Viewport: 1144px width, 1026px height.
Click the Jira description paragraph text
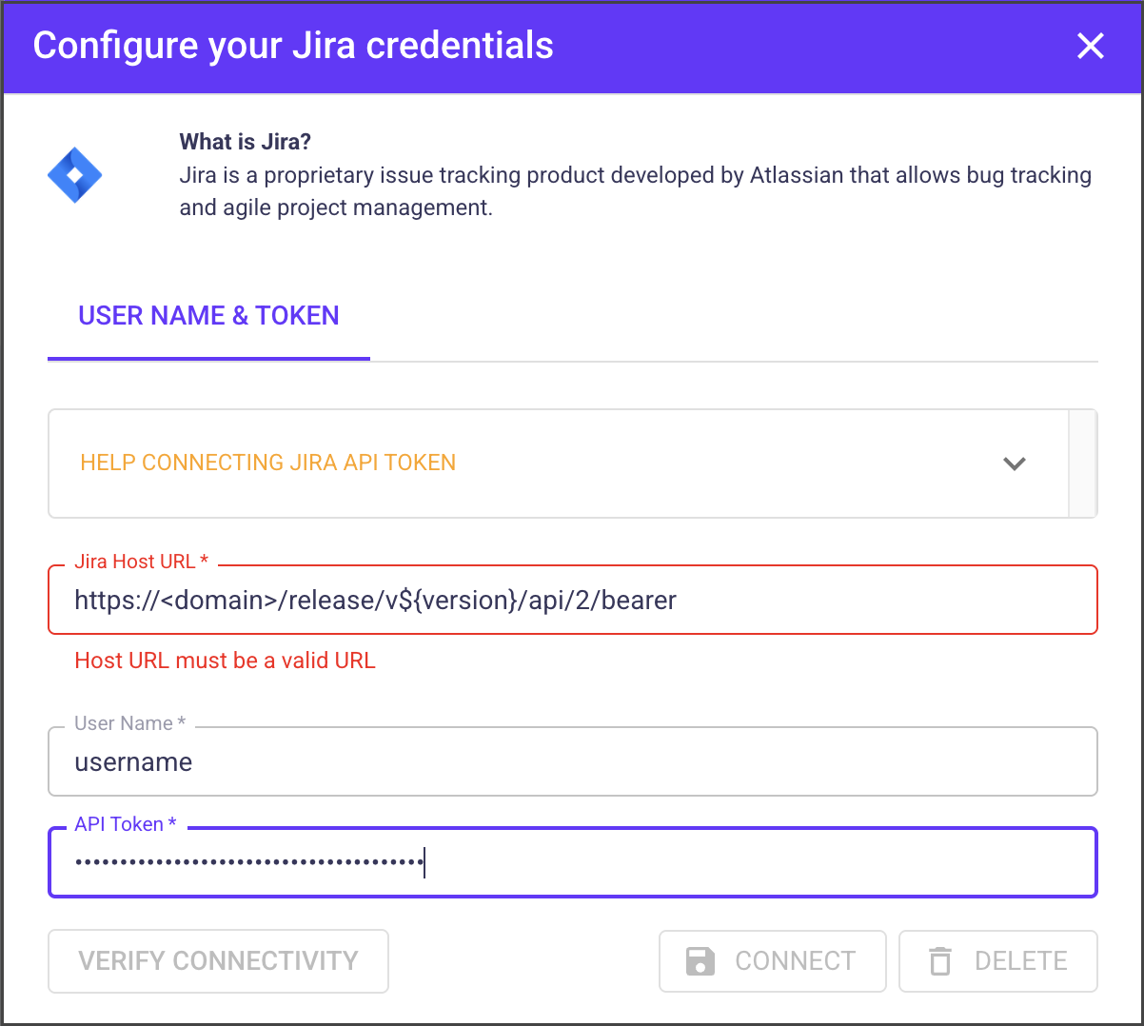pos(635,191)
